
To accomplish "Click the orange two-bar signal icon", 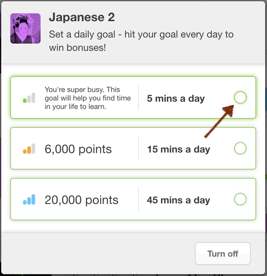I will tap(29, 149).
